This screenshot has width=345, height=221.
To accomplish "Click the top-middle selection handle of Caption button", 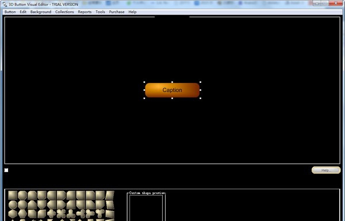I will [172, 82].
